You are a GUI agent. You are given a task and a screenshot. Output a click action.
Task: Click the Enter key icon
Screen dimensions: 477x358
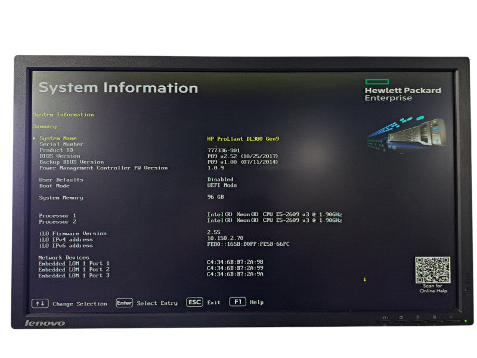click(x=125, y=303)
